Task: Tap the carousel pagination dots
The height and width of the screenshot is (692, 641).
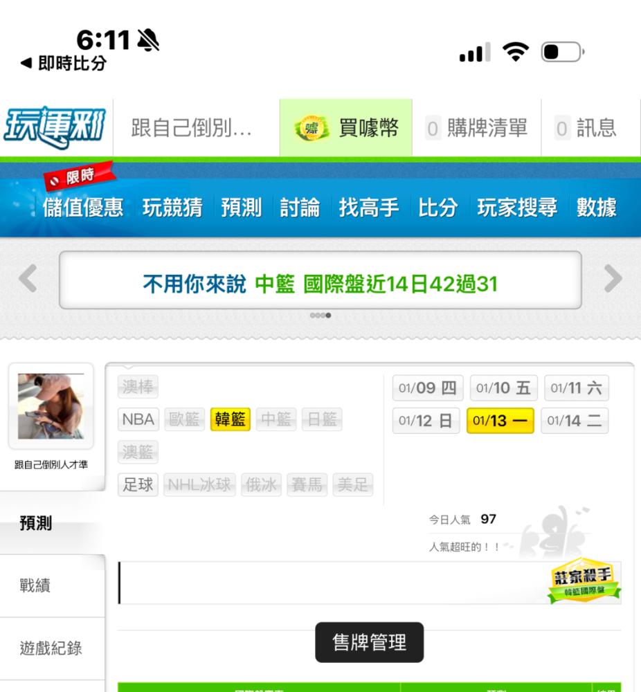Action: (320, 315)
